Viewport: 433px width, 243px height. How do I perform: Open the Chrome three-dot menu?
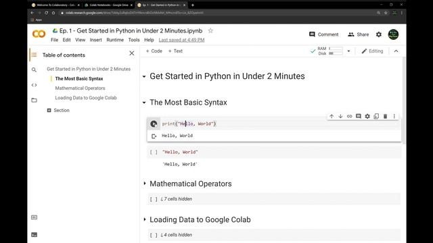click(401, 13)
